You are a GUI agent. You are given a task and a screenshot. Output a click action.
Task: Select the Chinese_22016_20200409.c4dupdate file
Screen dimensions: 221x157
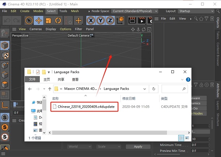[x=84, y=107]
